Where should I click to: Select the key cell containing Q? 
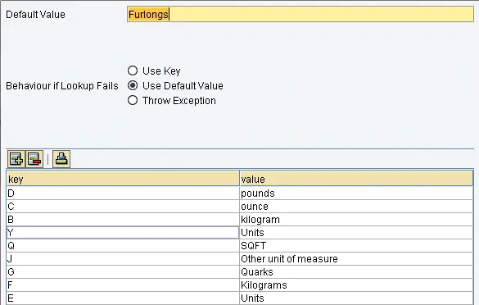coord(123,246)
